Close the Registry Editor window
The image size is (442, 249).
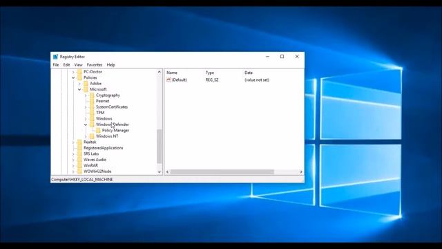(x=297, y=57)
